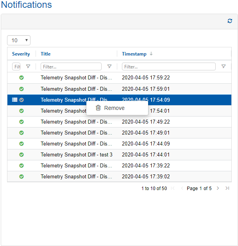Select the Telemetry Snapshot Diff - test 3 row

(x=77, y=154)
